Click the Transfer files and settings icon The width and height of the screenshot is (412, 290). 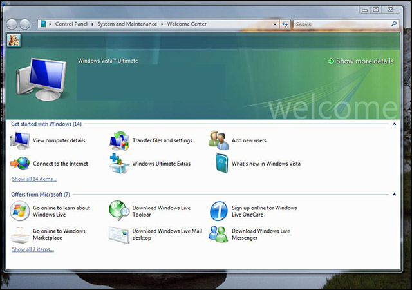tap(119, 140)
